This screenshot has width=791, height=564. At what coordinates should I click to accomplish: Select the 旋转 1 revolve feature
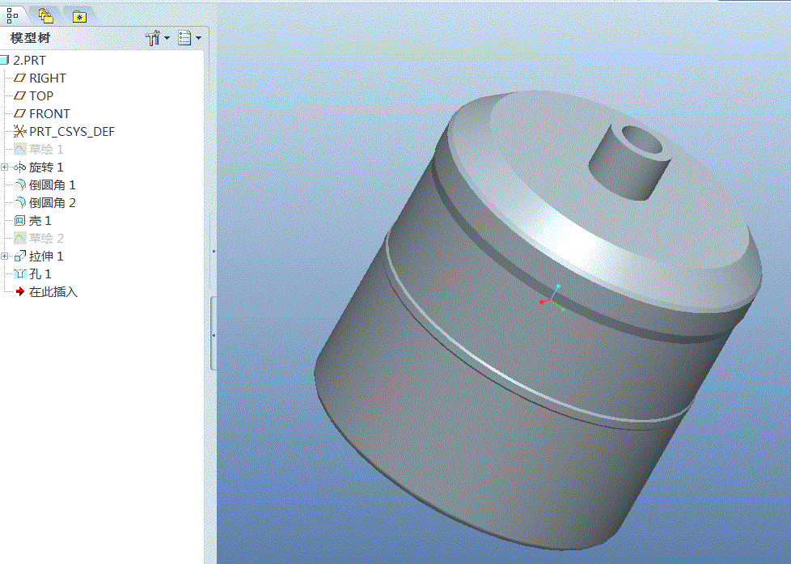click(46, 168)
